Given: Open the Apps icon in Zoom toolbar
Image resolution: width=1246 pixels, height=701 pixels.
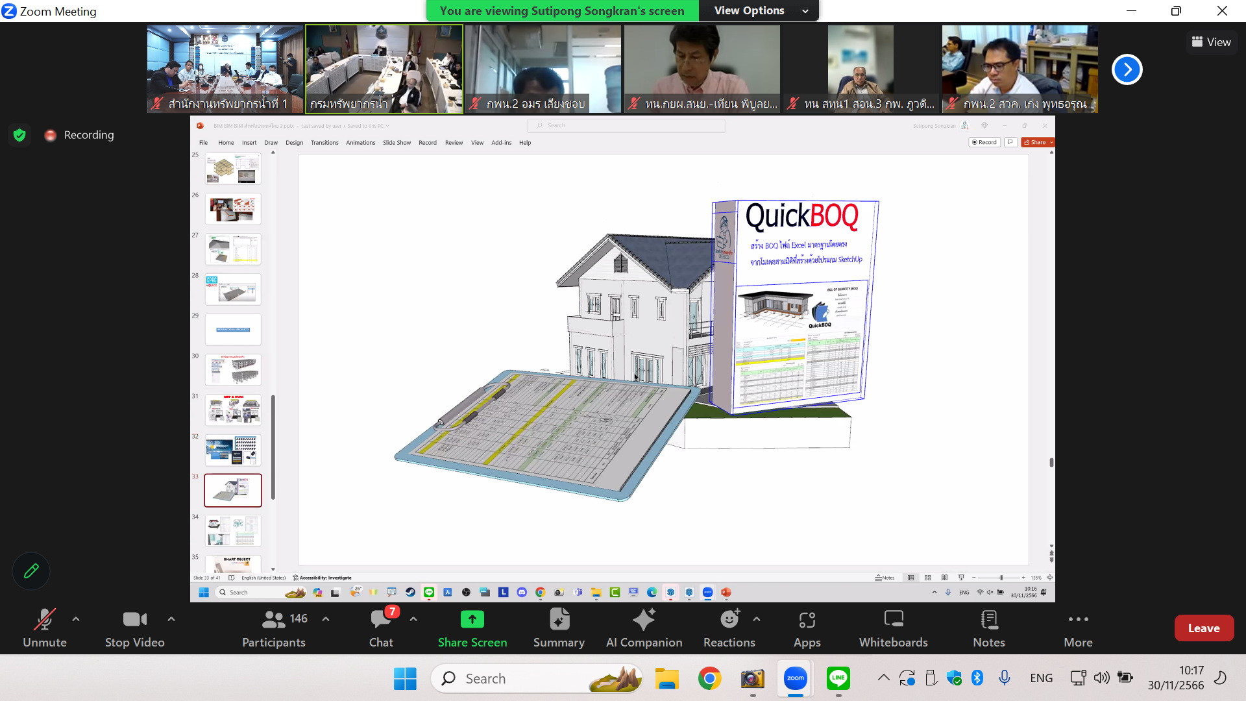Looking at the screenshot, I should (x=807, y=620).
